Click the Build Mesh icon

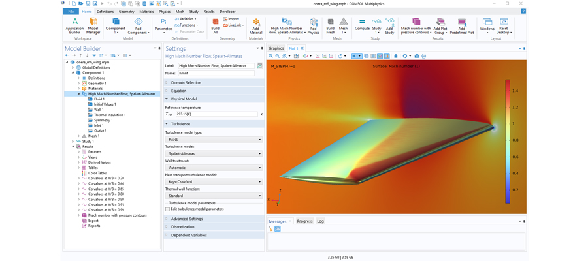[331, 25]
